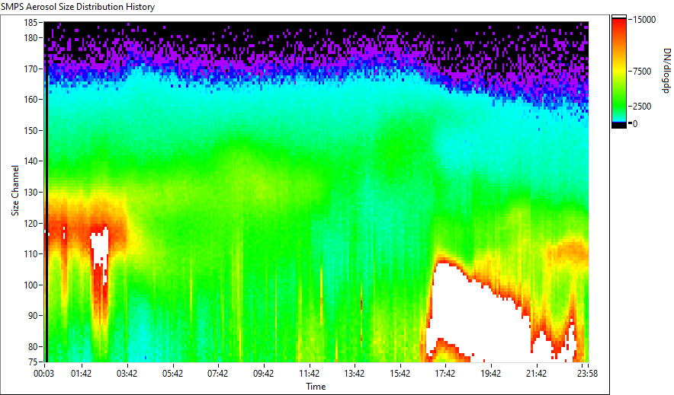Click the 7500 color scale label

(642, 72)
